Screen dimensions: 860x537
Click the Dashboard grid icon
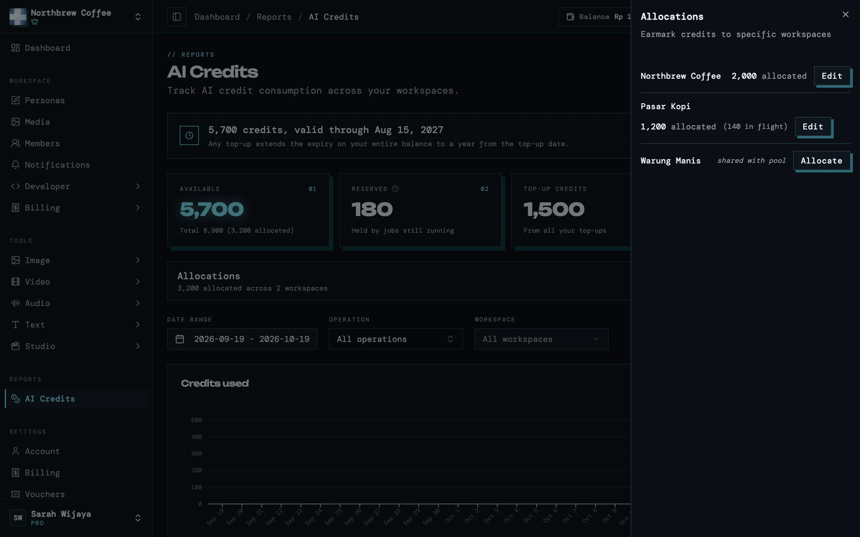(15, 48)
